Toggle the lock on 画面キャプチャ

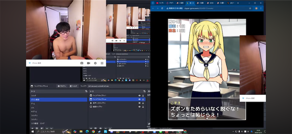point(143,107)
